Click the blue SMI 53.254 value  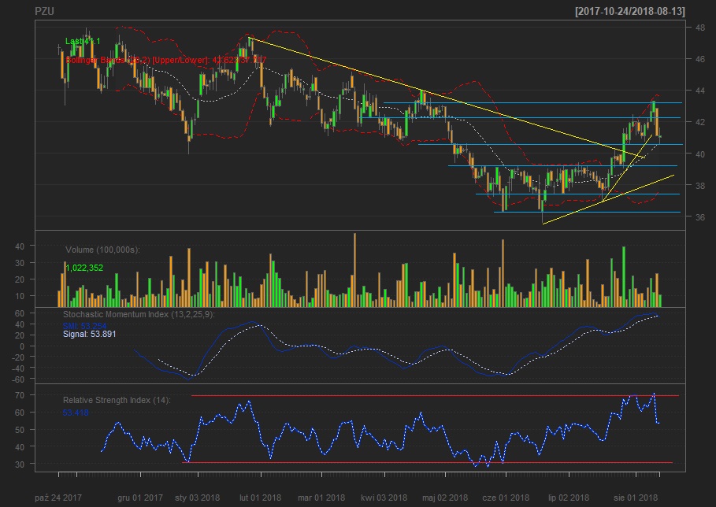[x=84, y=326]
